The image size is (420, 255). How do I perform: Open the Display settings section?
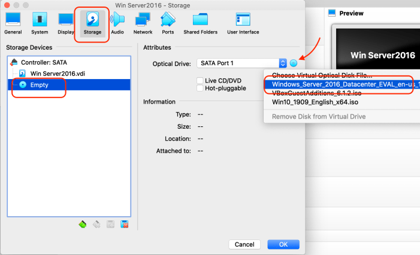pyautogui.click(x=65, y=23)
